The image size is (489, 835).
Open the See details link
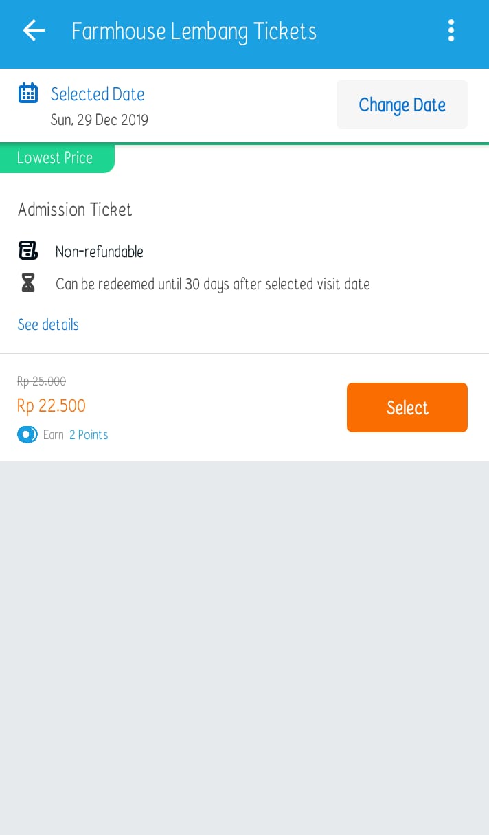(48, 324)
